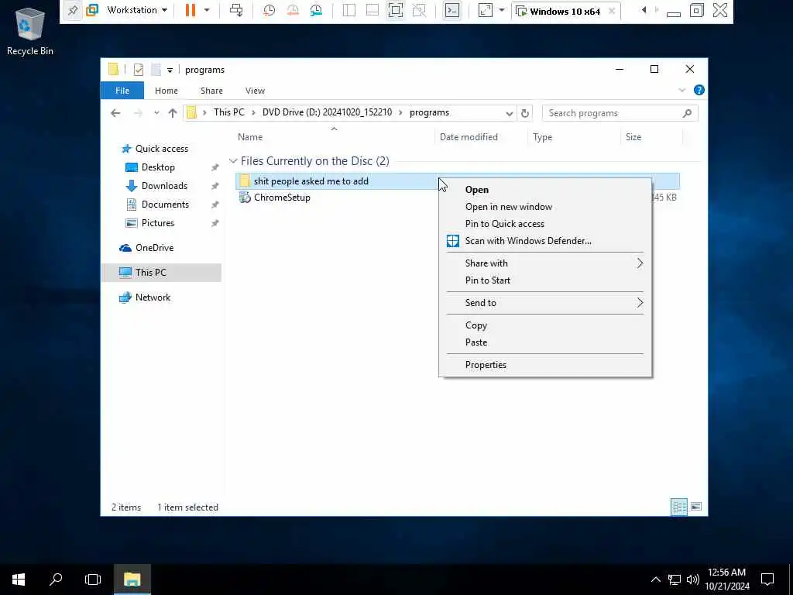The height and width of the screenshot is (595, 793).
Task: Click Send Ctrl+Alt+Del icon in VMware toolbar
Action: coord(236,10)
